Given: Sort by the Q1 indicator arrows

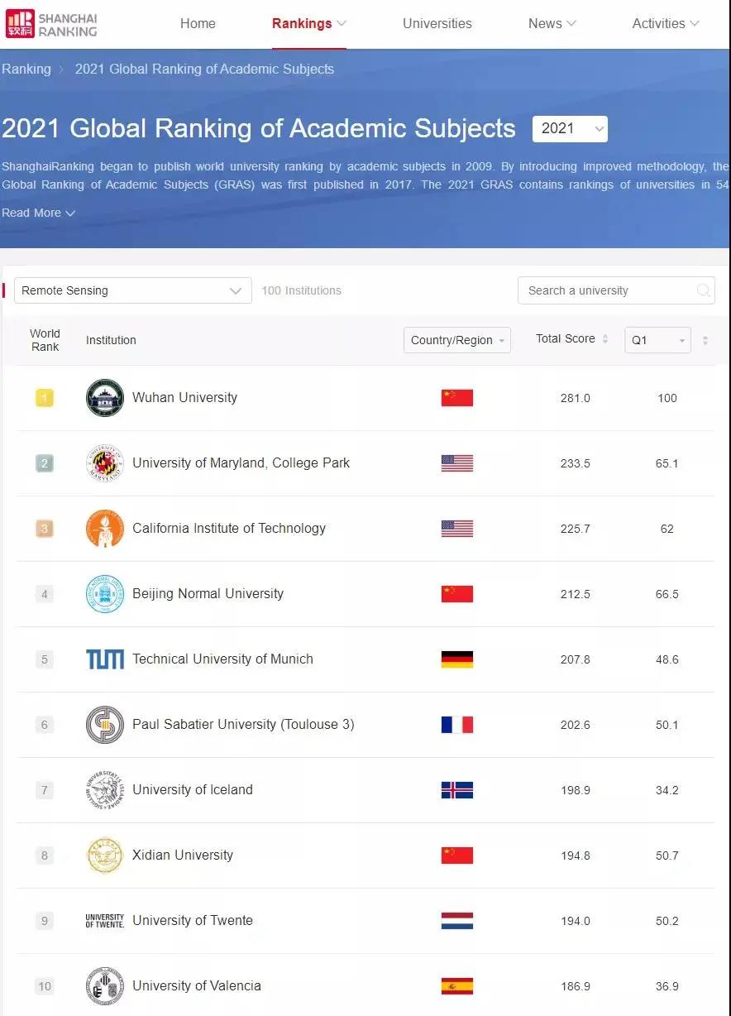Looking at the screenshot, I should point(705,340).
